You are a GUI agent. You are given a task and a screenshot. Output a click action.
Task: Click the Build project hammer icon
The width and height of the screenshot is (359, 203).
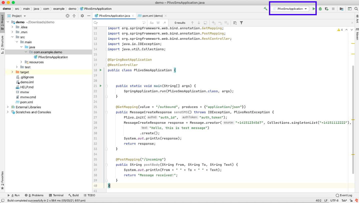click(265, 9)
